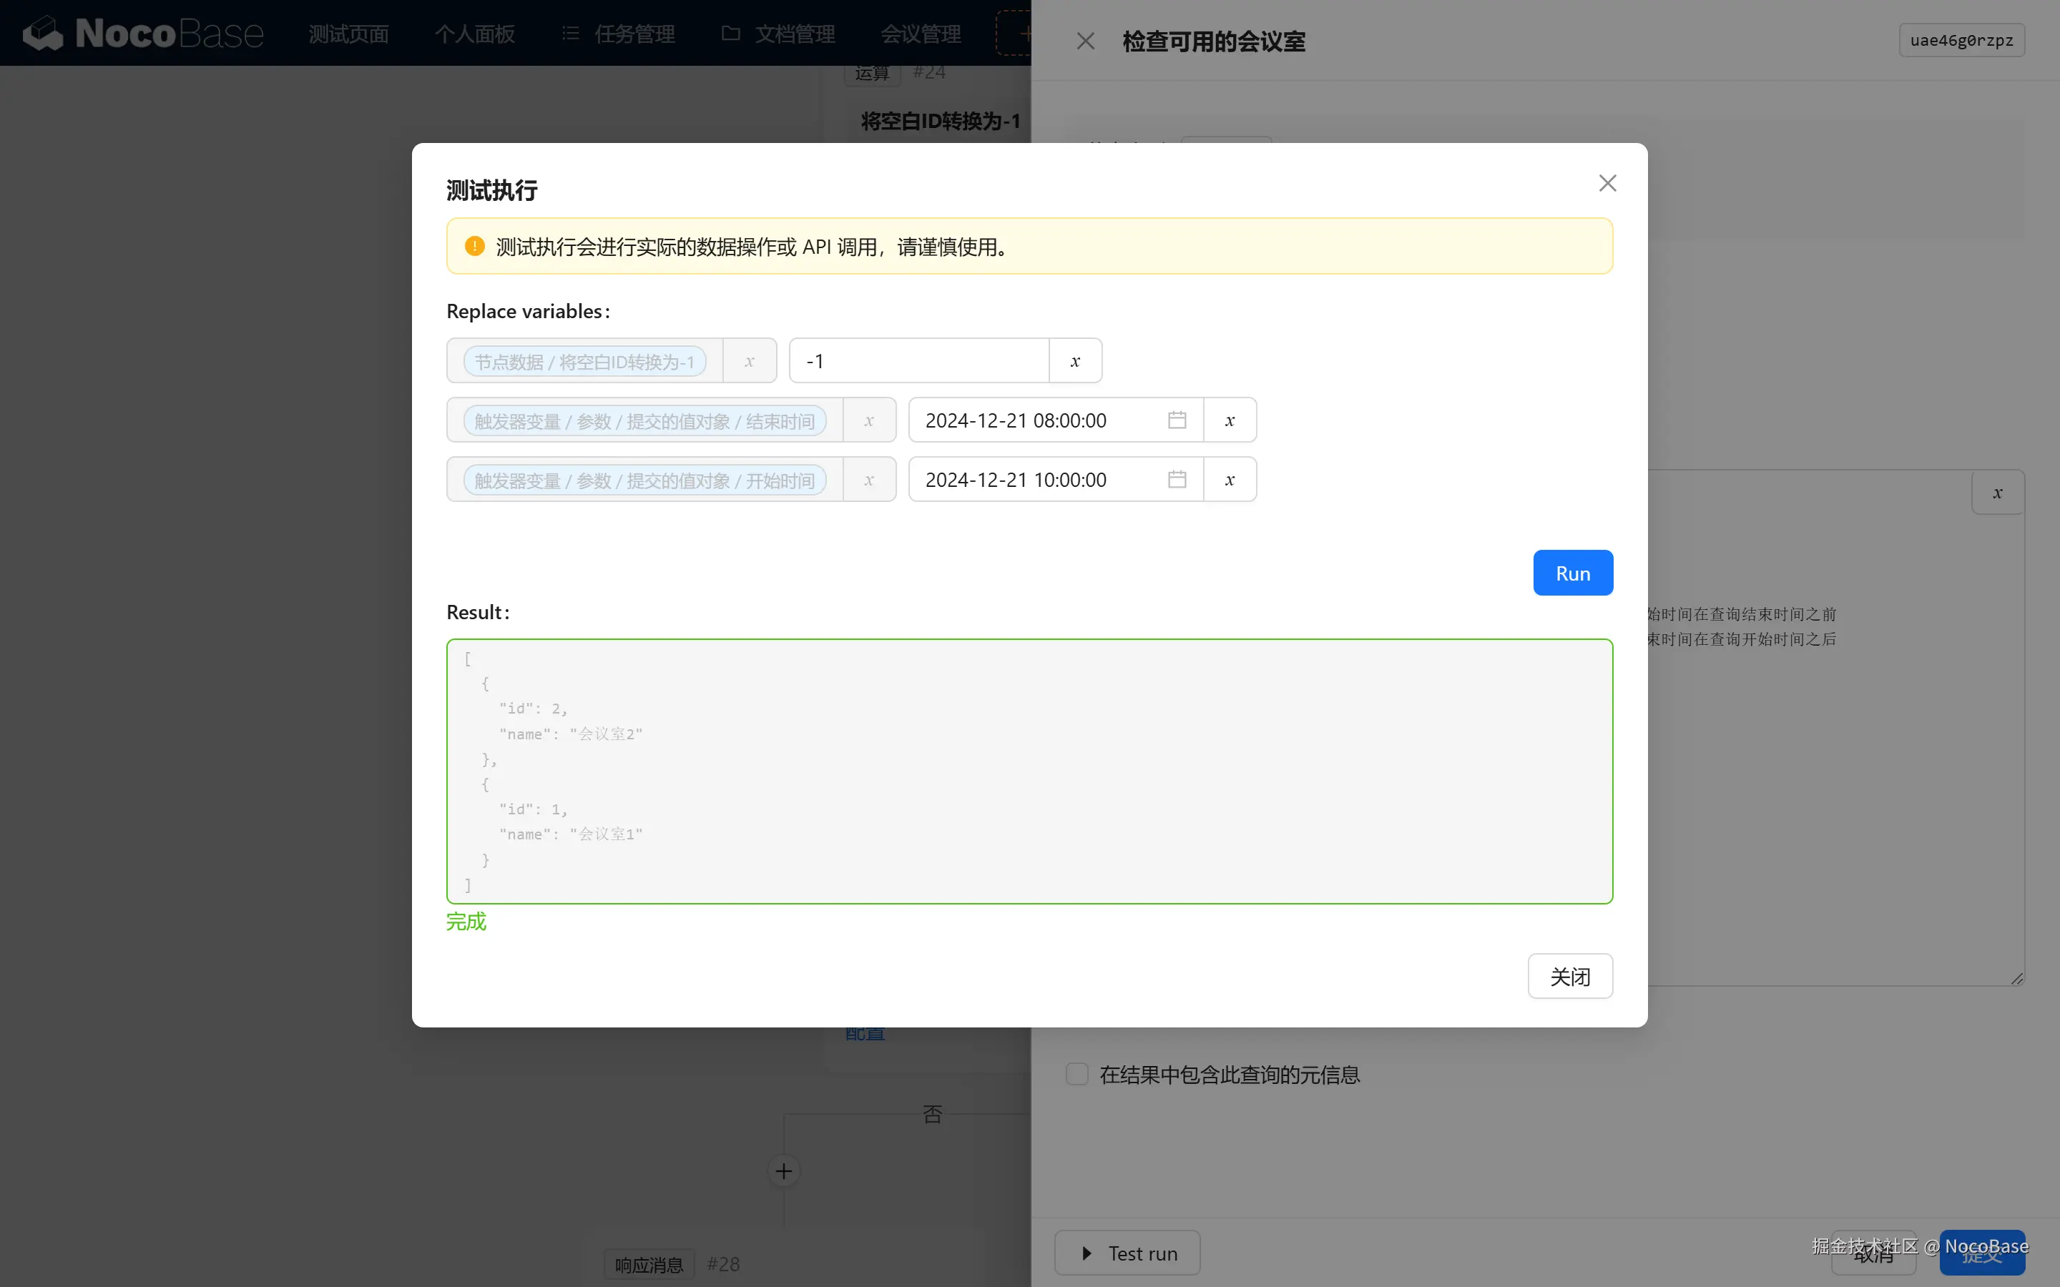
Task: Click the 关闭 button in the dialog
Action: [x=1569, y=975]
